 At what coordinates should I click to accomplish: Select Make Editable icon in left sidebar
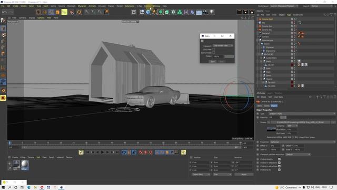click(x=3, y=20)
